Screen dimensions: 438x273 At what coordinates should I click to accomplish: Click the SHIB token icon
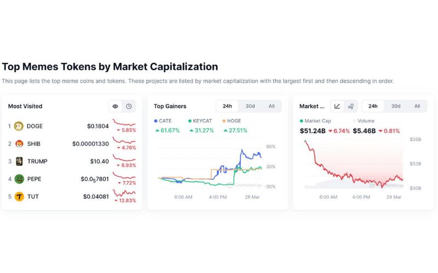(x=19, y=144)
